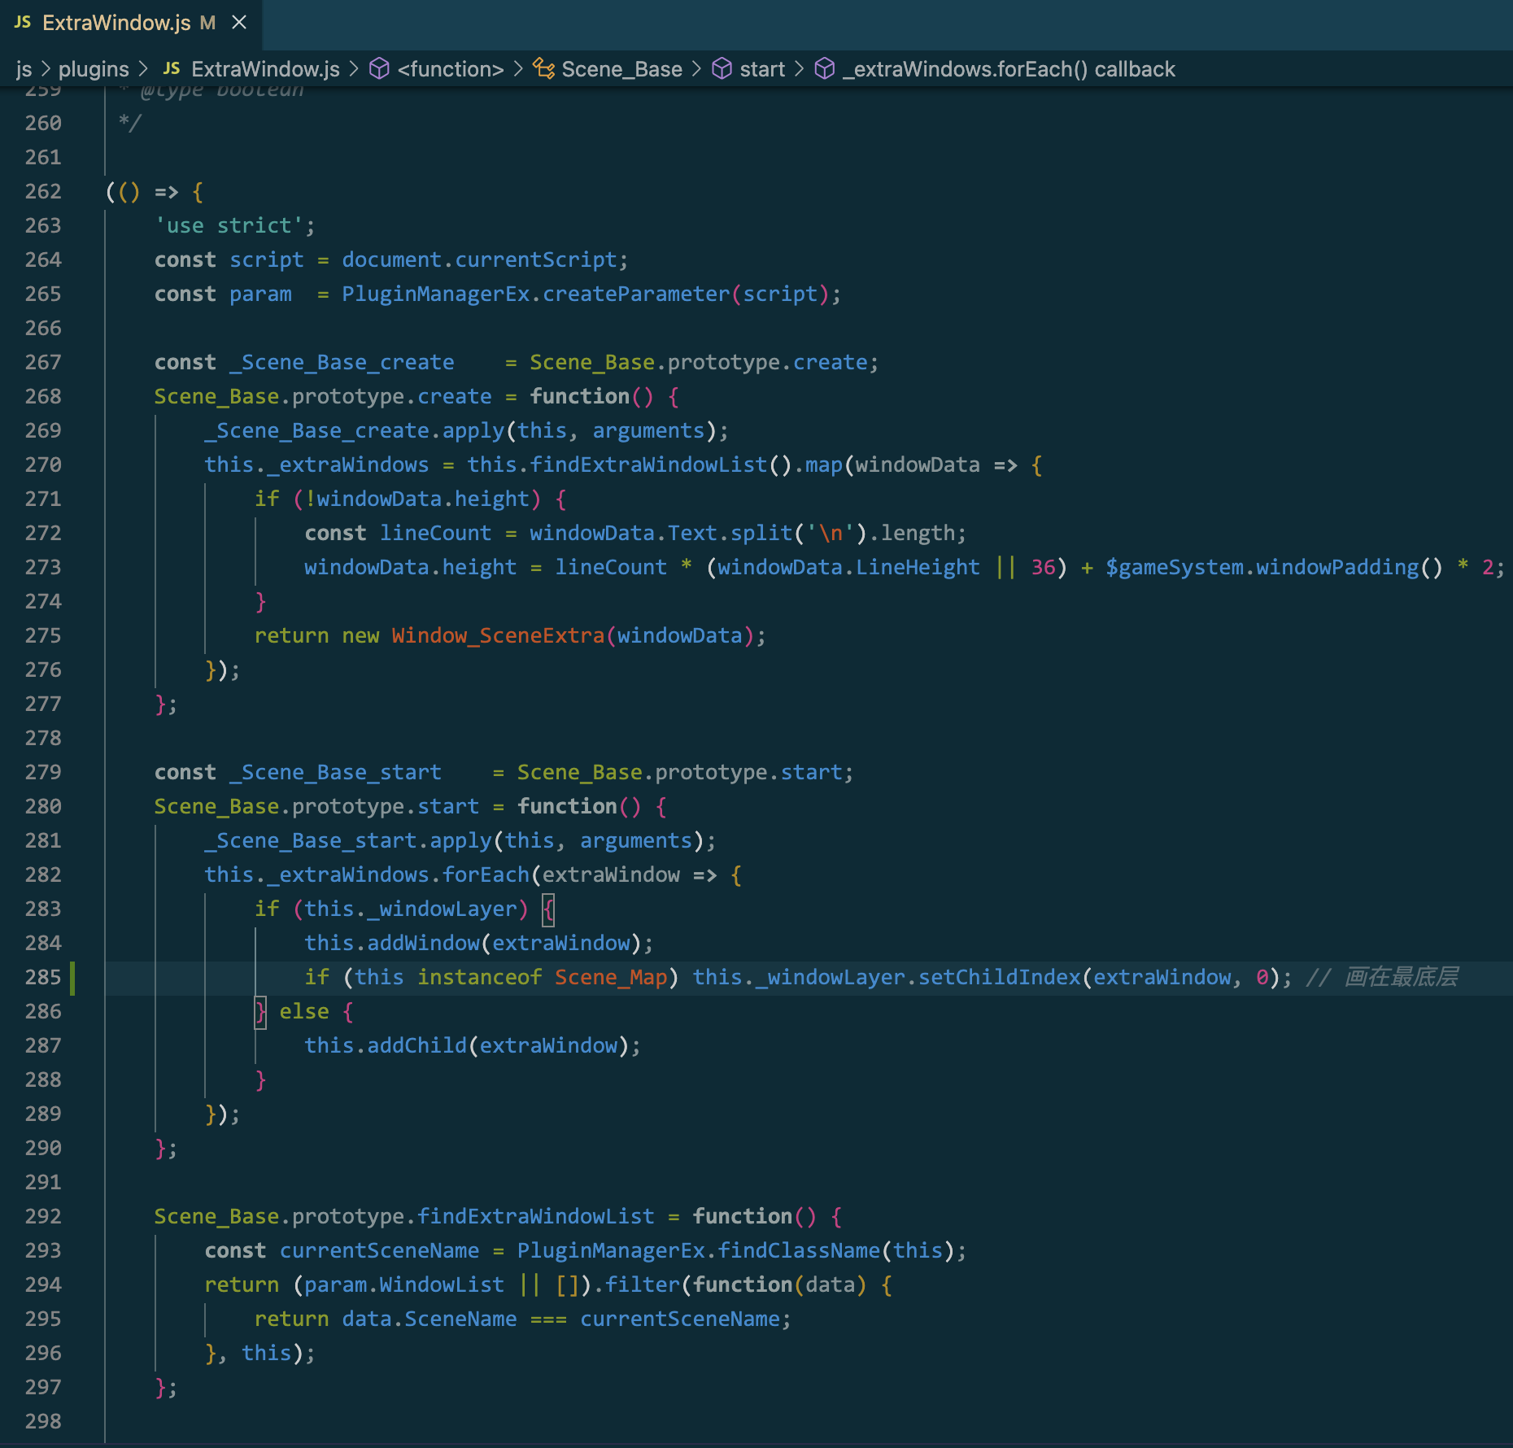This screenshot has width=1513, height=1448.
Task: Close the ExtraWindow.js editor tab
Action: click(x=239, y=23)
